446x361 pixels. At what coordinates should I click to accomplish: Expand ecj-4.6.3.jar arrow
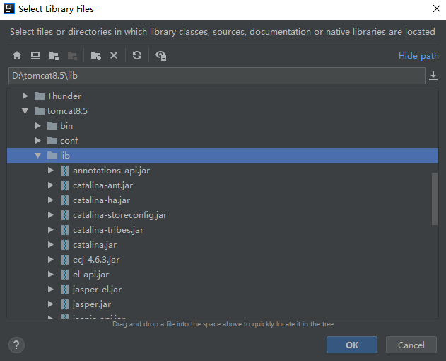point(51,259)
